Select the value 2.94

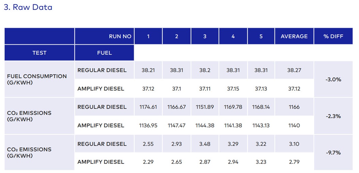[233, 162]
